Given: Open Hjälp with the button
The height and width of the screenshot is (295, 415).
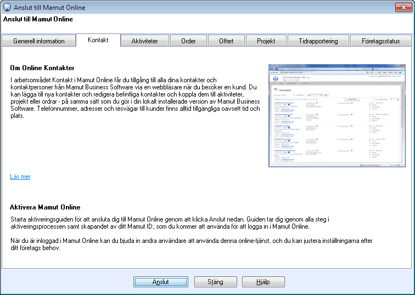Looking at the screenshot, I should coord(263,282).
